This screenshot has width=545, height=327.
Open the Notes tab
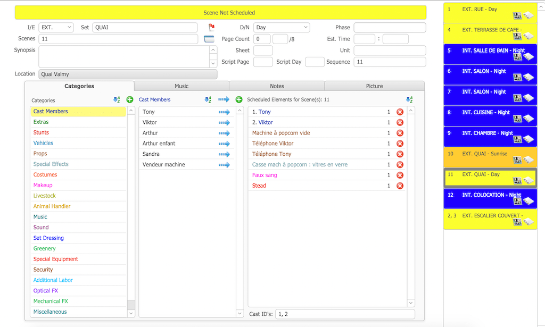tap(277, 86)
